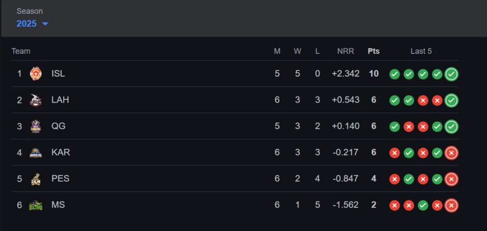Click the QG team logo
Screen dimensions: 487x231
click(36, 126)
